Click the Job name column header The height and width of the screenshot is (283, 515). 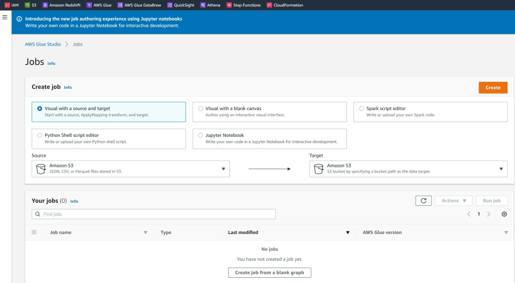[61, 233]
